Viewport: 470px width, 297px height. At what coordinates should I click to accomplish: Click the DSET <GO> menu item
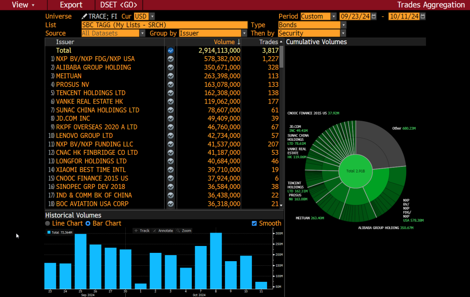point(119,5)
